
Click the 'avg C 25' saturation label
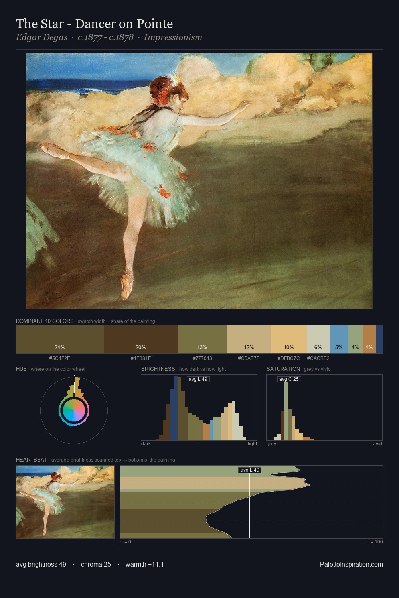point(289,379)
